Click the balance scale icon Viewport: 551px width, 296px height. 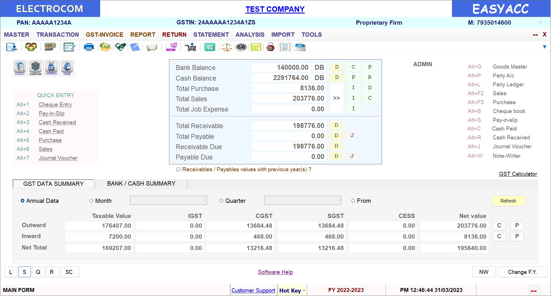[x=226, y=47]
